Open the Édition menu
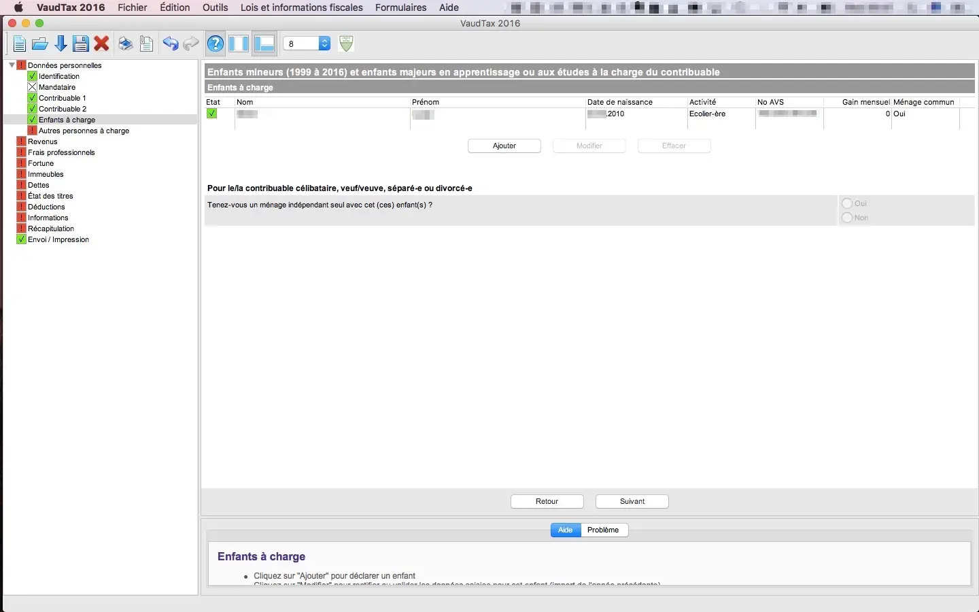 coord(175,7)
